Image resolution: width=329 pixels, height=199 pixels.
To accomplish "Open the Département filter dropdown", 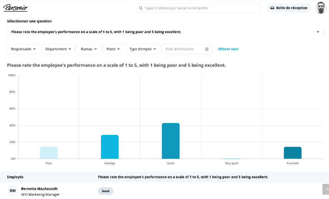I will pyautogui.click(x=58, y=49).
